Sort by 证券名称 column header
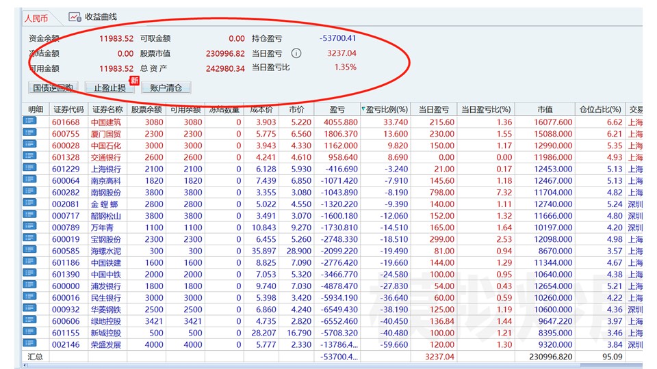Screen dimensions: 657x369 tap(107, 109)
